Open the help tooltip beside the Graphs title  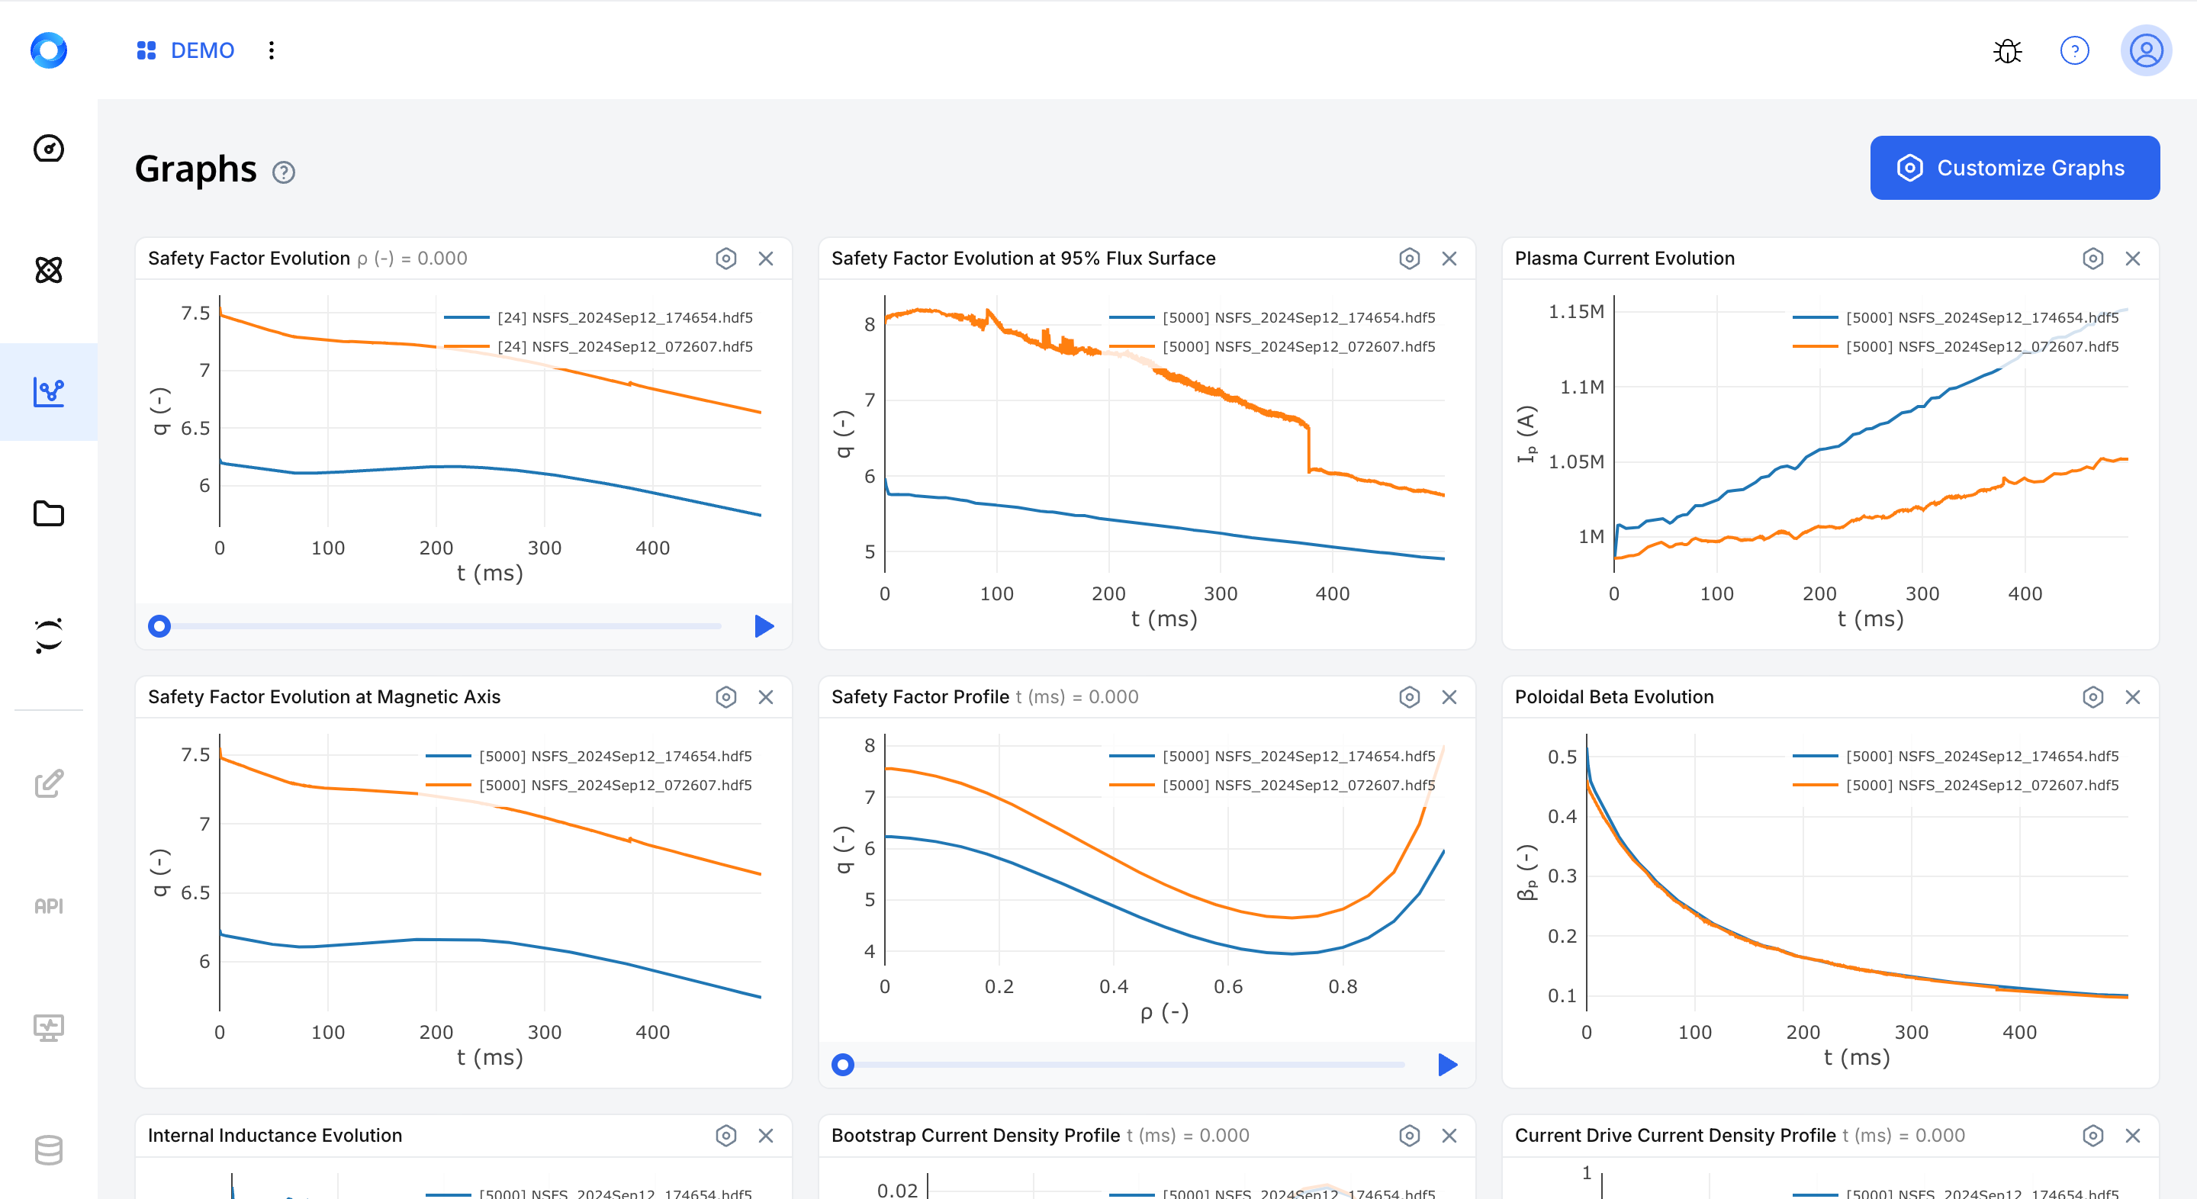point(283,172)
